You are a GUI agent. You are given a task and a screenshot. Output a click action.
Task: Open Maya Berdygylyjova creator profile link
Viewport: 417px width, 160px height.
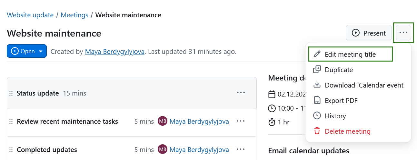pos(114,51)
